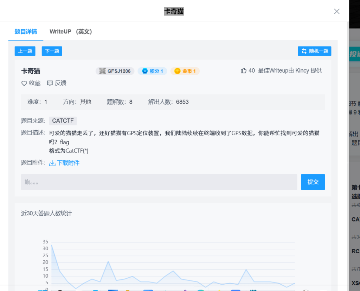Switch to the 题目详情 tab
The image size is (360, 291).
(26, 32)
